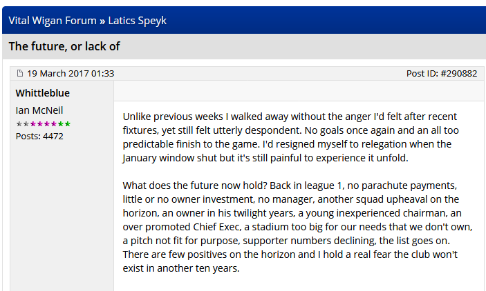
Task: Click the post document icon beside the date
Action: point(20,73)
